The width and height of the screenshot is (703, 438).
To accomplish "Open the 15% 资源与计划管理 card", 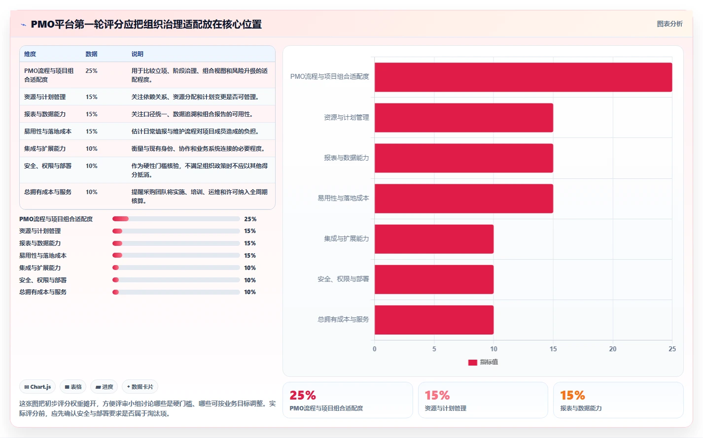I will [483, 400].
